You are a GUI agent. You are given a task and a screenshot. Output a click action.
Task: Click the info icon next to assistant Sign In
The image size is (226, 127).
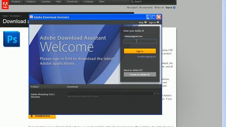tap(158, 22)
